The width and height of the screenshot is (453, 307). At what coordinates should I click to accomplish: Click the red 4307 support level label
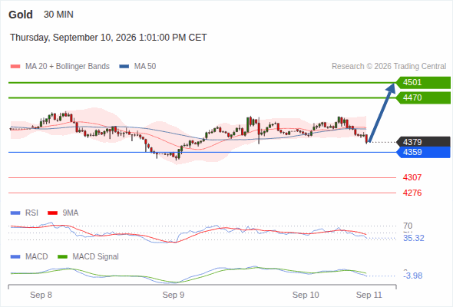(412, 177)
